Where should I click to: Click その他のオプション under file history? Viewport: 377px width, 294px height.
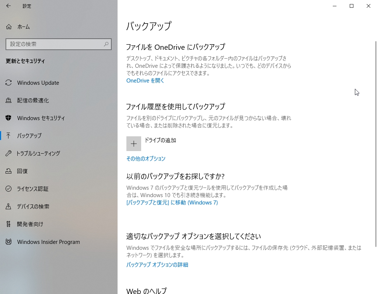point(146,158)
